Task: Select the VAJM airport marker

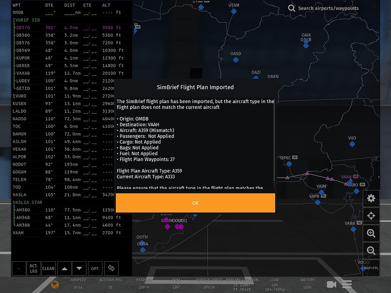Action: [x=322, y=192]
